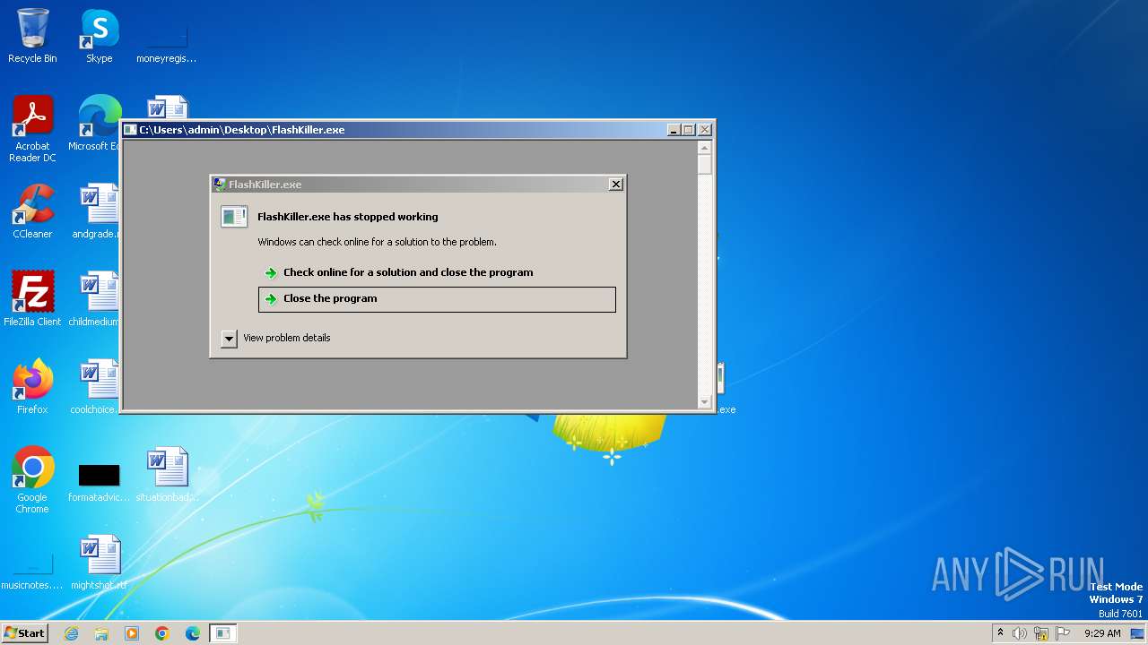Click scroll down arrow in FlashKiller console
The image size is (1148, 645).
[x=704, y=402]
